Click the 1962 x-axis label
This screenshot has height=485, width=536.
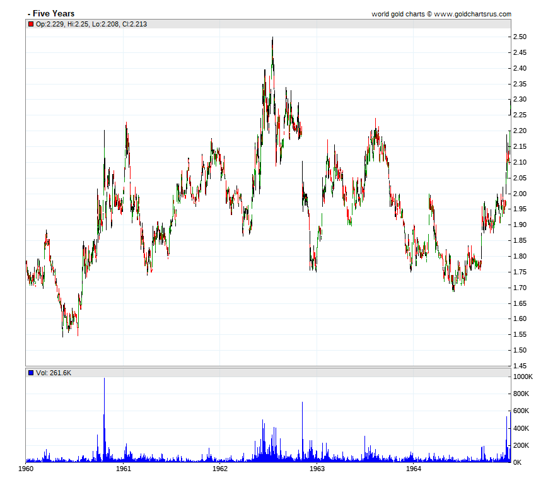tap(220, 469)
